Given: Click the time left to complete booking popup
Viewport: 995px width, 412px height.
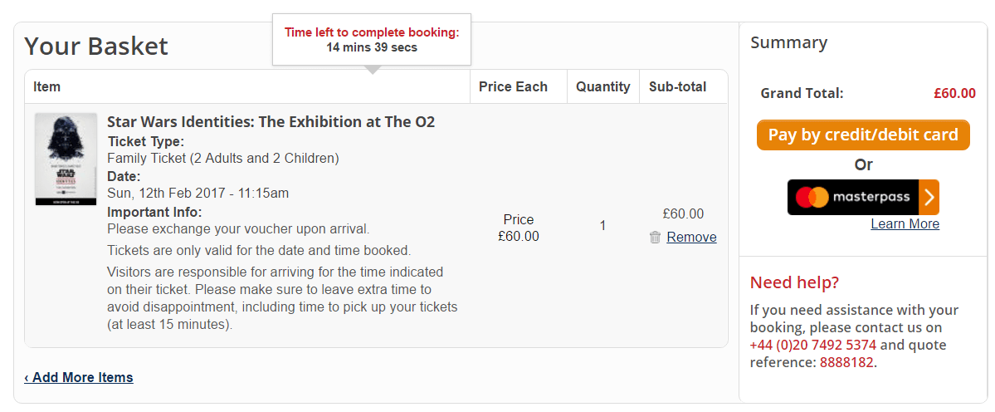Looking at the screenshot, I should point(372,39).
